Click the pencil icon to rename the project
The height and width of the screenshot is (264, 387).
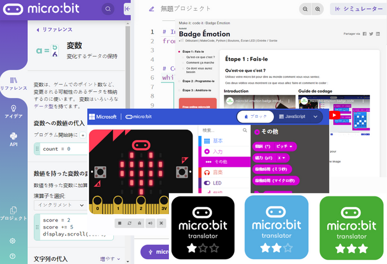click(x=152, y=9)
